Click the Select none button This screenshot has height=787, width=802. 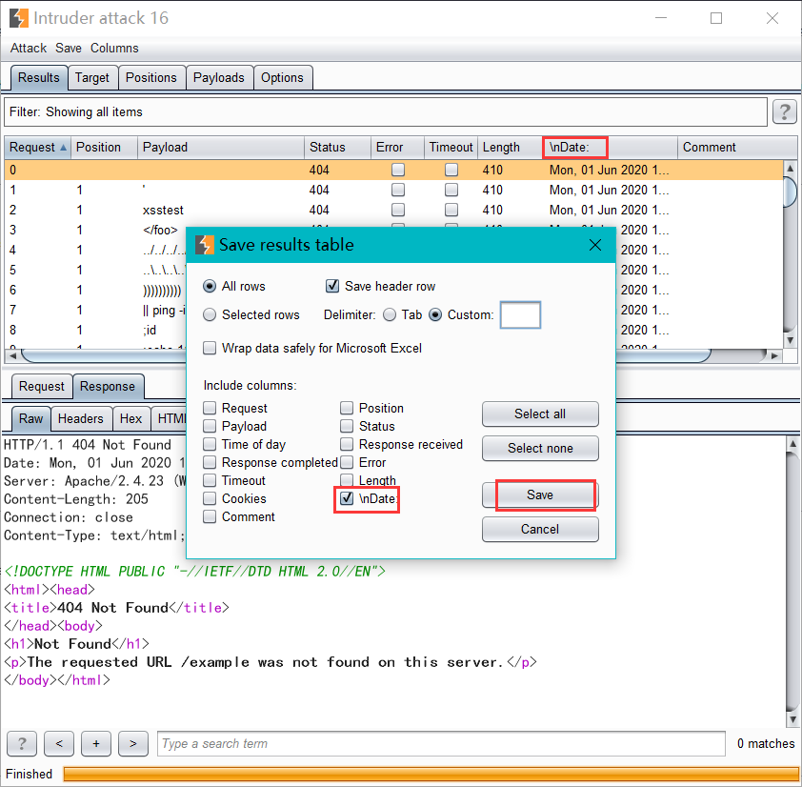click(x=540, y=448)
